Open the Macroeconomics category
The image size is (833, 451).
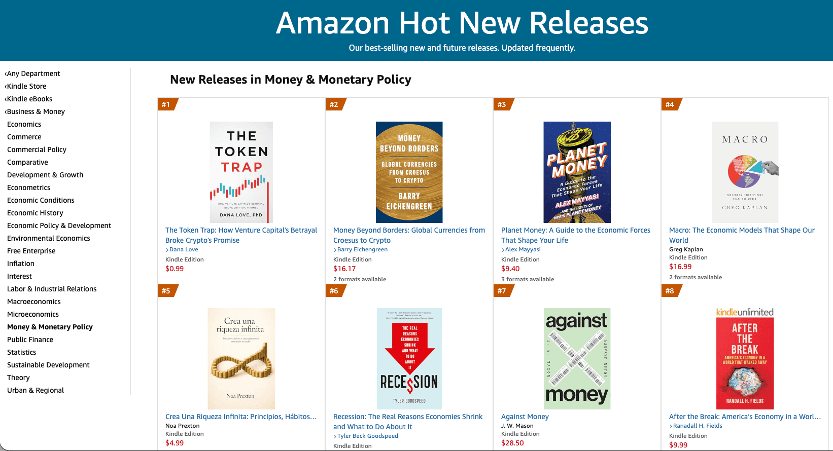coord(33,301)
